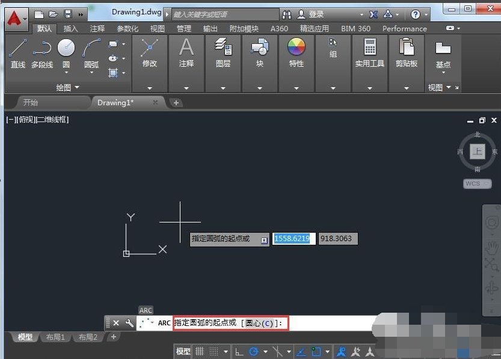
Task: Open the Layers (图层) panel icon
Action: click(x=223, y=48)
